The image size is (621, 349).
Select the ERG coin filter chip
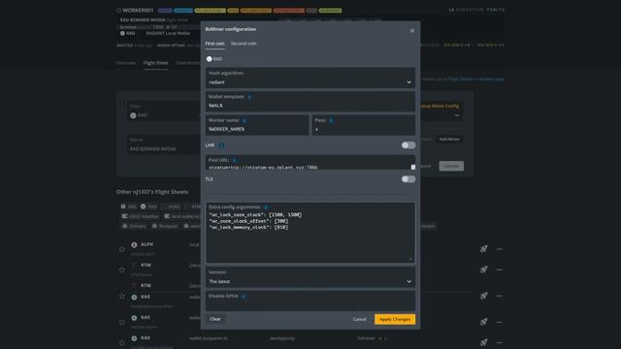point(129,206)
